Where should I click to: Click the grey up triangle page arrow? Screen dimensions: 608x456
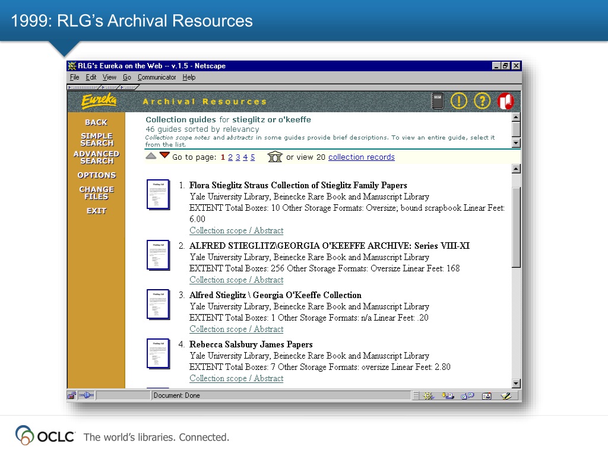pyautogui.click(x=151, y=156)
